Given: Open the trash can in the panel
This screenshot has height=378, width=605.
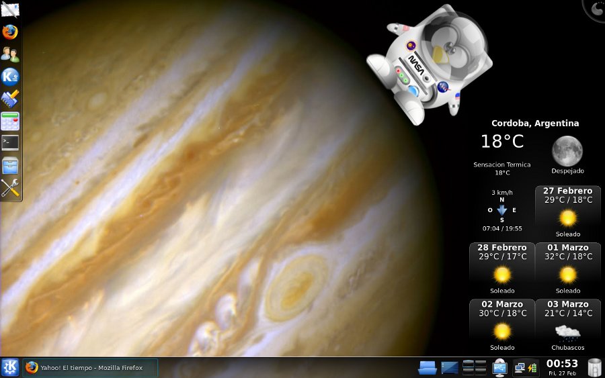Looking at the screenshot, I should click(595, 368).
